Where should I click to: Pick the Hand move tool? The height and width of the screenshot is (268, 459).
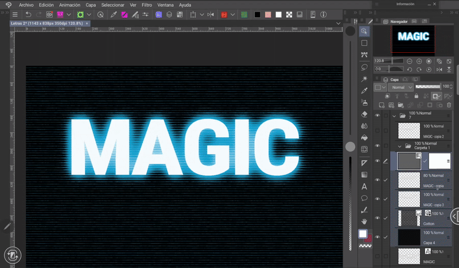coord(364,221)
